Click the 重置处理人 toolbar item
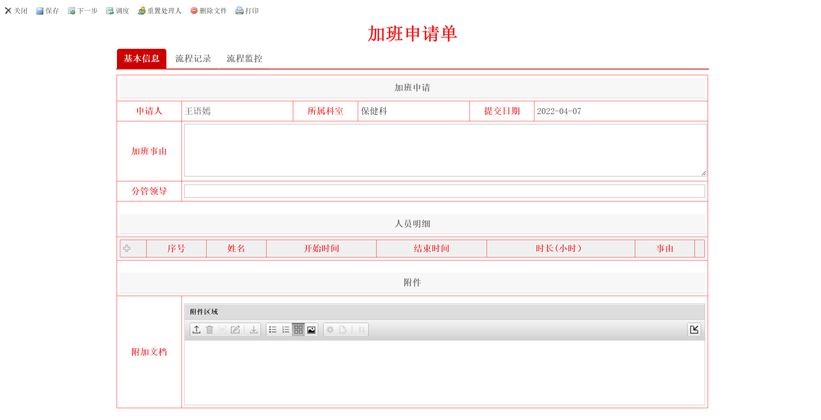Screen dimensions: 821x420 pyautogui.click(x=160, y=11)
